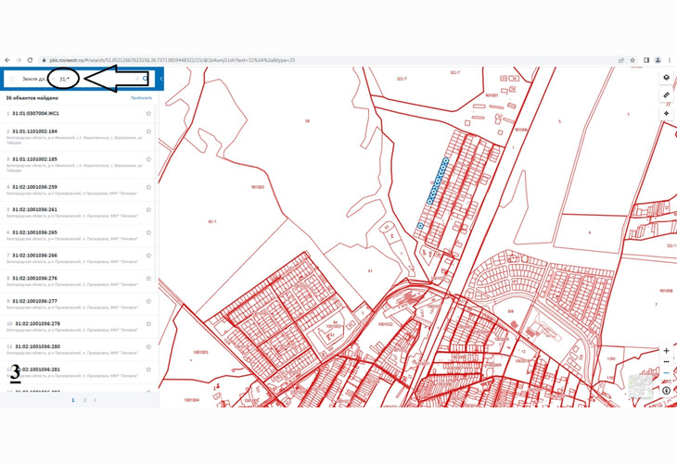677x463 pixels.
Task: Share this page from address bar
Action: coord(620,60)
